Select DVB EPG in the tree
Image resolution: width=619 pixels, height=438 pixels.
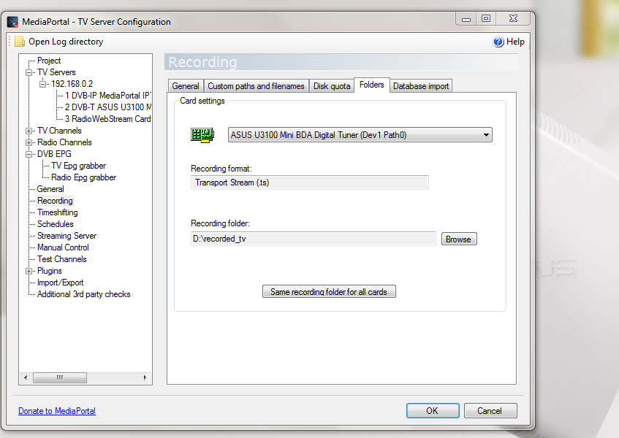(x=54, y=154)
